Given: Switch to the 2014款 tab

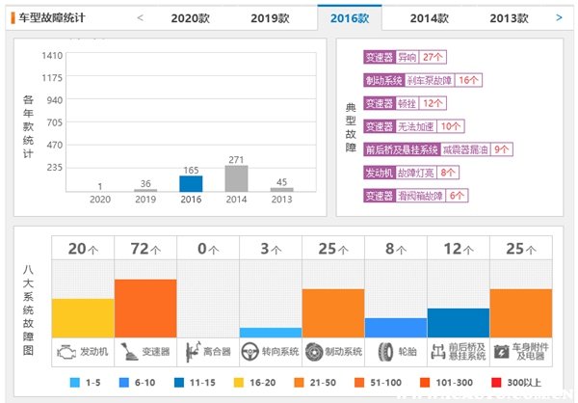Looking at the screenshot, I should pyautogui.click(x=429, y=18).
